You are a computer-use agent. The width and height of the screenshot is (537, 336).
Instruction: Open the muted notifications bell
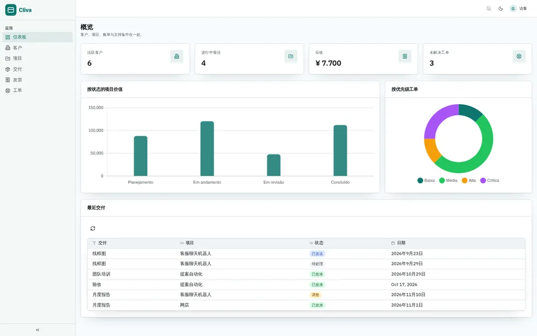coord(489,8)
